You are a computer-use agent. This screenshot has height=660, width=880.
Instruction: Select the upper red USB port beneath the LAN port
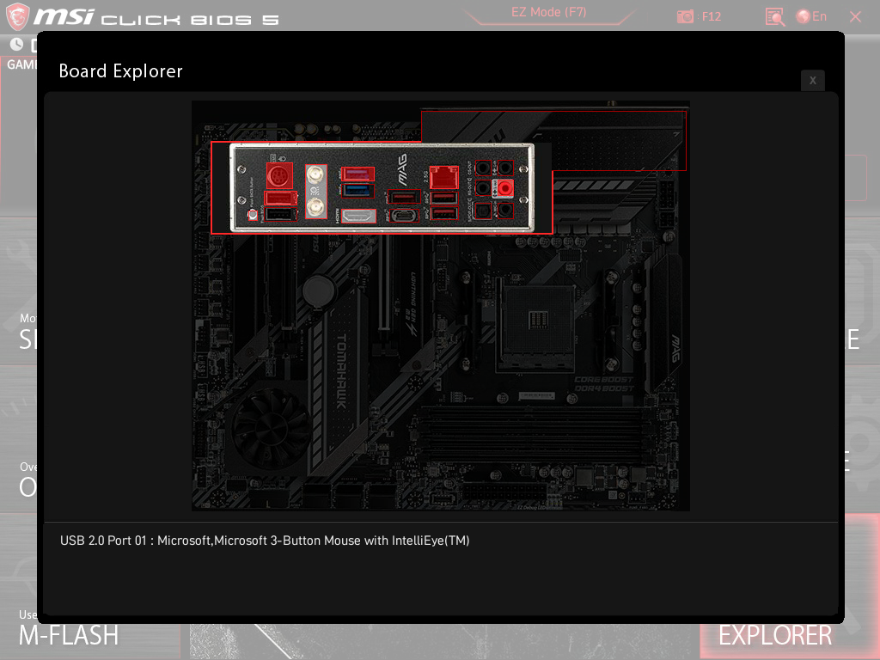444,198
